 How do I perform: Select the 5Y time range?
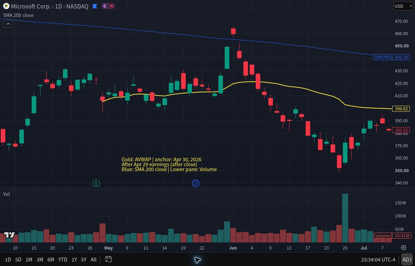[x=84, y=259]
